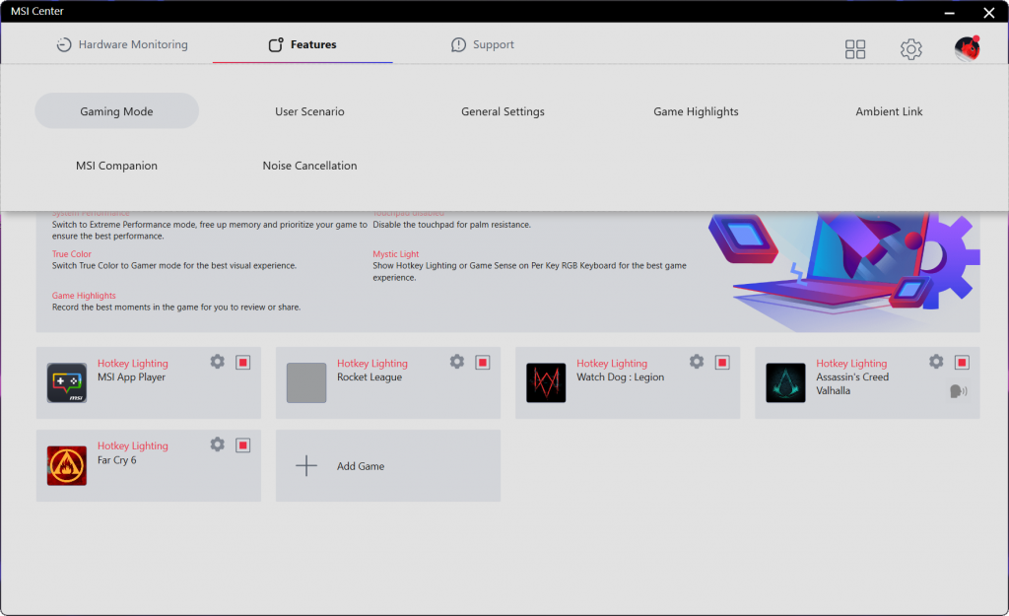Click the Game Highlights link in description

[84, 296]
